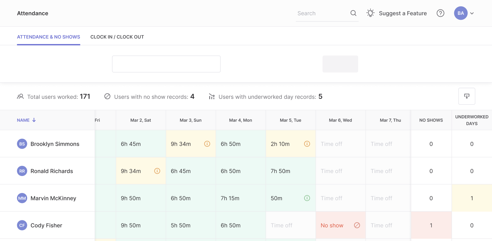Open the date range selector field
The height and width of the screenshot is (241, 492).
click(x=166, y=64)
